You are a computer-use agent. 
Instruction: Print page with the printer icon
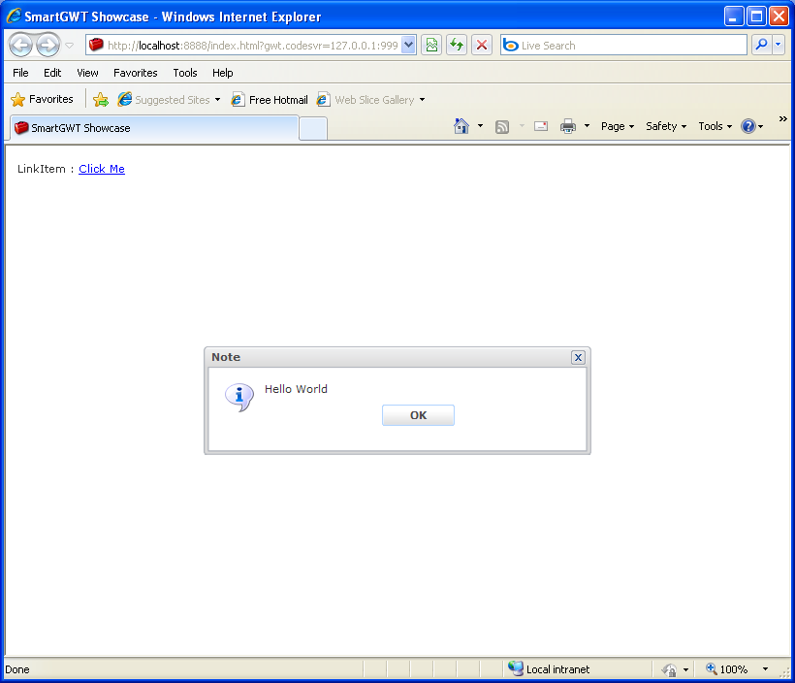568,126
